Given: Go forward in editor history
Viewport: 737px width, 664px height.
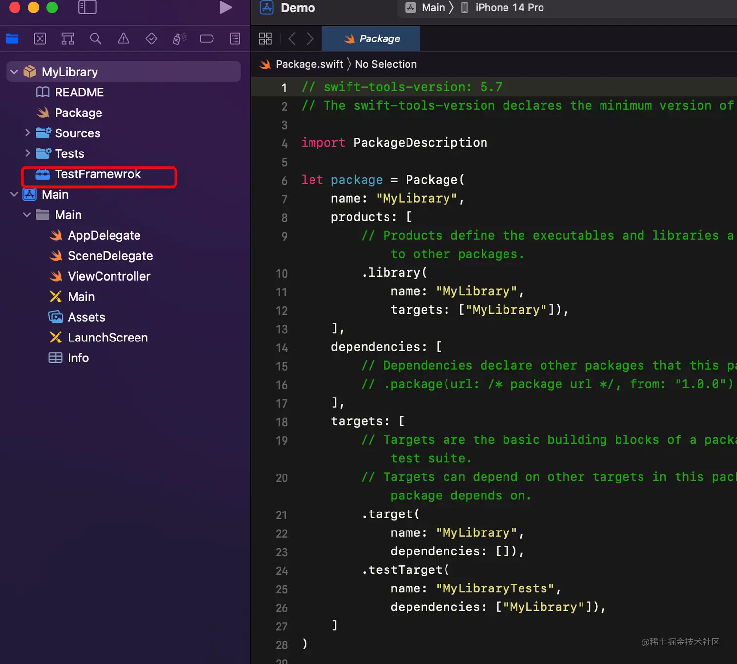Looking at the screenshot, I should [310, 38].
